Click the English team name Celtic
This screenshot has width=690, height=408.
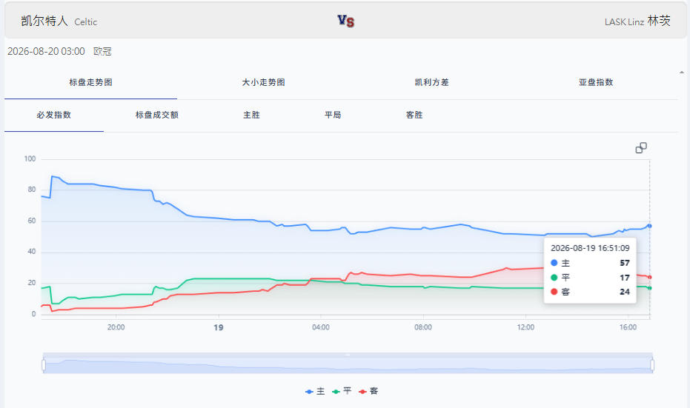(86, 22)
